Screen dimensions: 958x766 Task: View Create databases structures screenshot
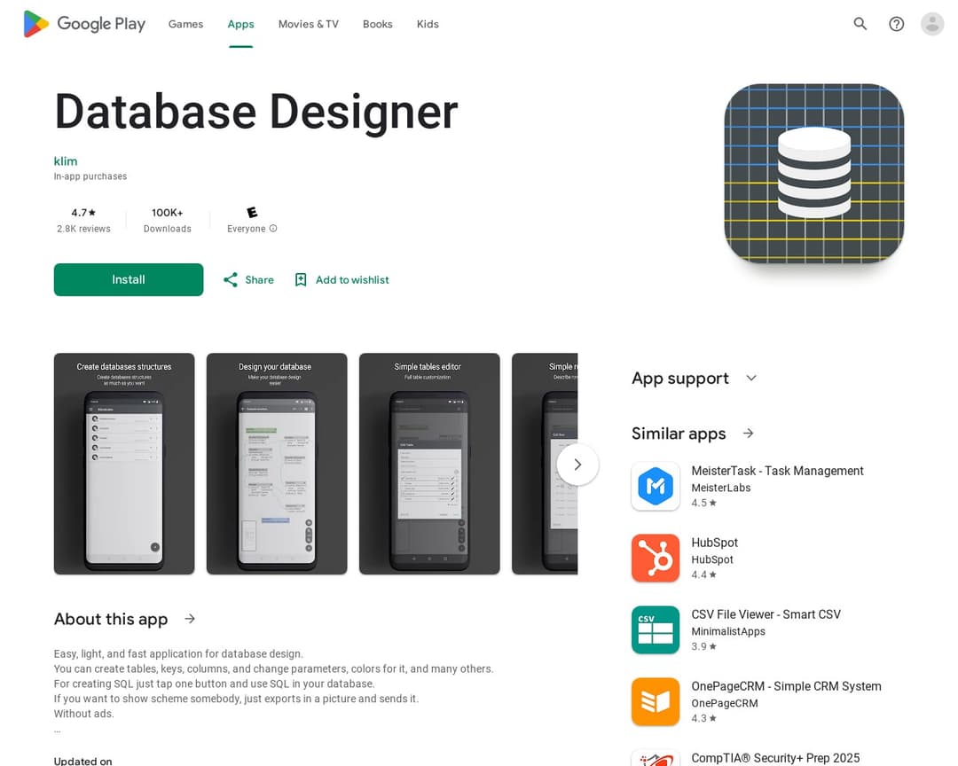pos(124,464)
